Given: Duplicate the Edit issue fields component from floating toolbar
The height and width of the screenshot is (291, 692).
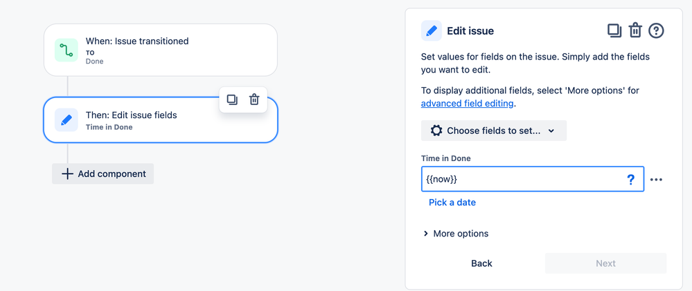Looking at the screenshot, I should coord(232,100).
